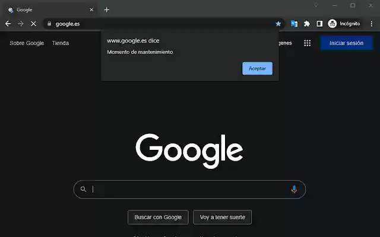Click the bookmark star icon
The width and height of the screenshot is (380, 237).
point(278,24)
